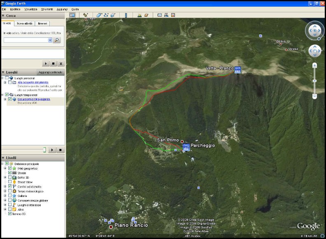Click the search magnifying glass button
The height and width of the screenshot is (239, 326).
click(x=57, y=40)
